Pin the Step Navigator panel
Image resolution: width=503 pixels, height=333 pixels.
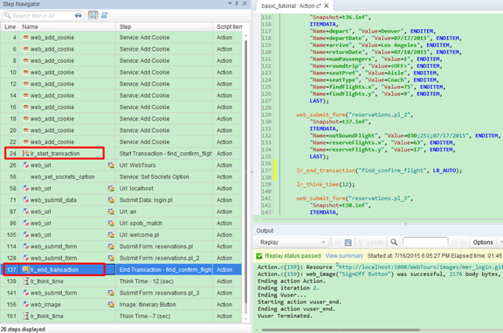tap(237, 3)
